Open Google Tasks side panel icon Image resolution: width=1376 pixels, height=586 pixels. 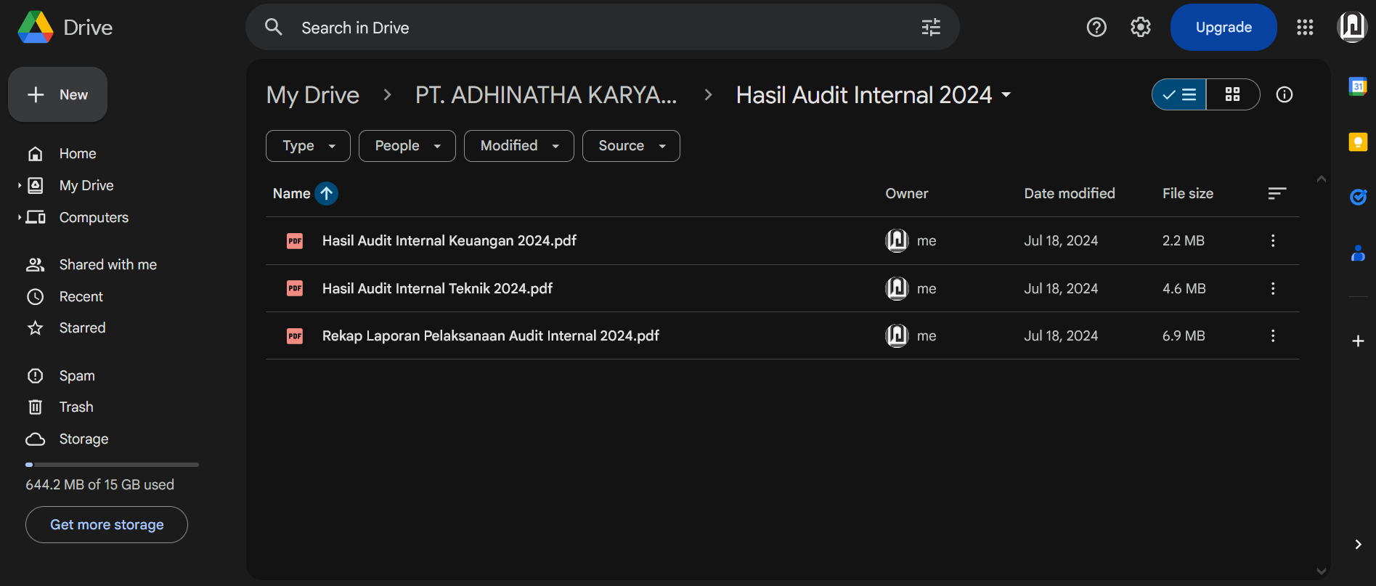[x=1357, y=197]
